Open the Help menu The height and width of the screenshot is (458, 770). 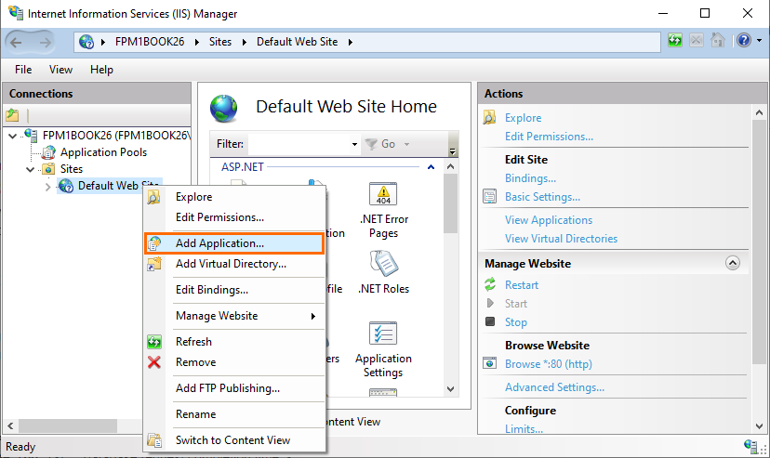click(101, 70)
